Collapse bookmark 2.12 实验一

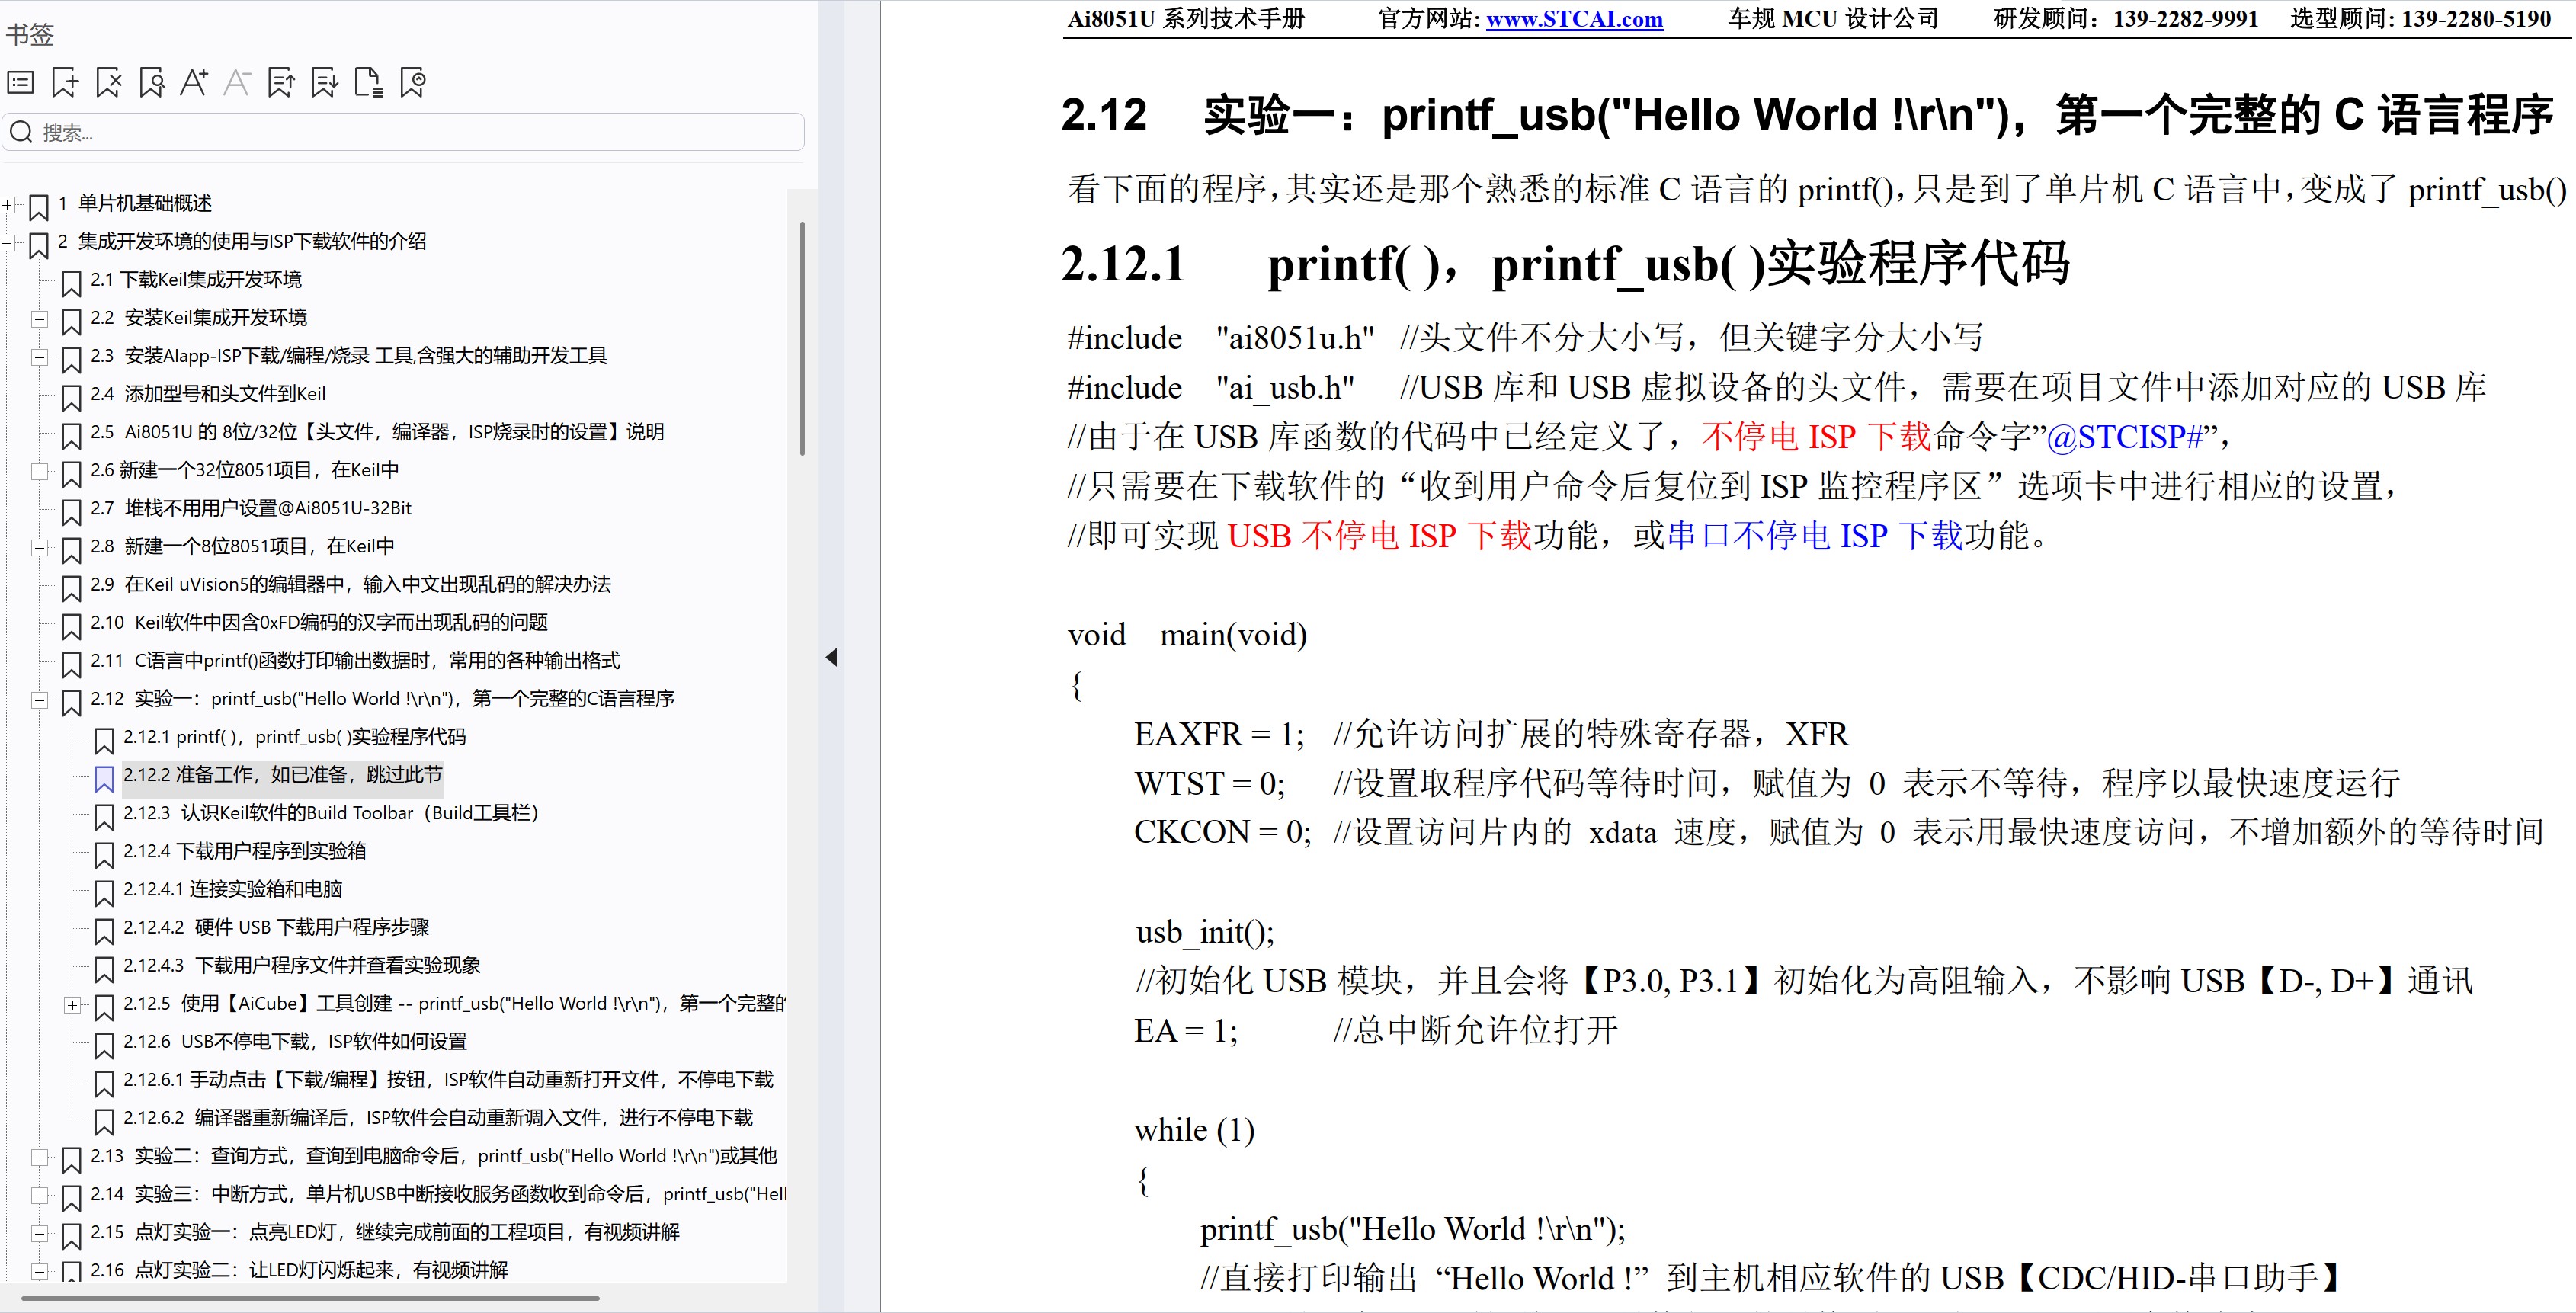[39, 700]
